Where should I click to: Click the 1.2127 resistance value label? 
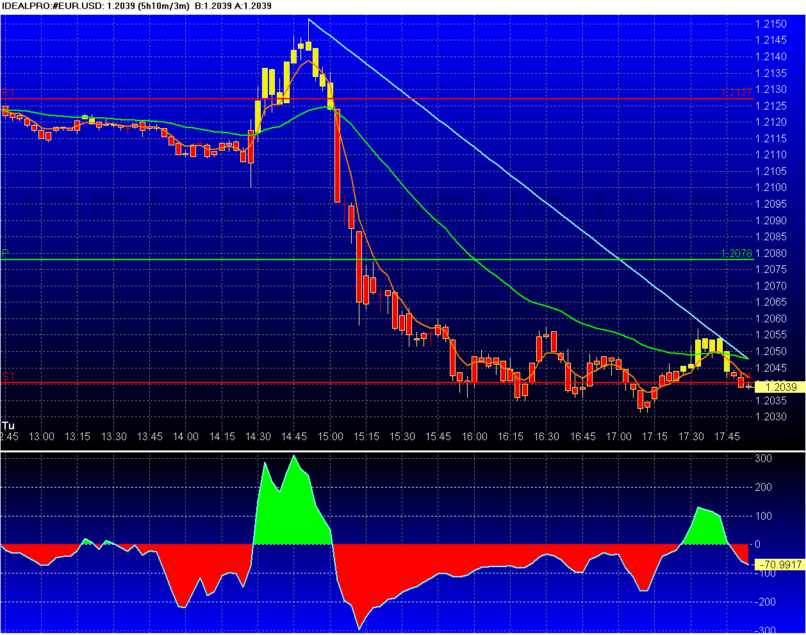point(736,92)
